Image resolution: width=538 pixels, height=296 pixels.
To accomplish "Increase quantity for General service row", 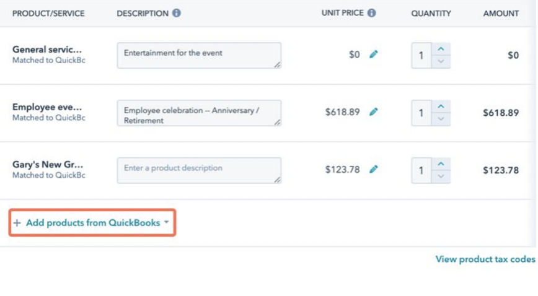I will point(441,49).
